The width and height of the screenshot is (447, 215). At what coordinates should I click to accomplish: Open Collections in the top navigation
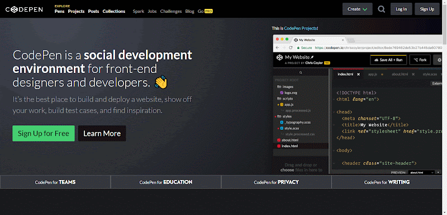tap(114, 11)
